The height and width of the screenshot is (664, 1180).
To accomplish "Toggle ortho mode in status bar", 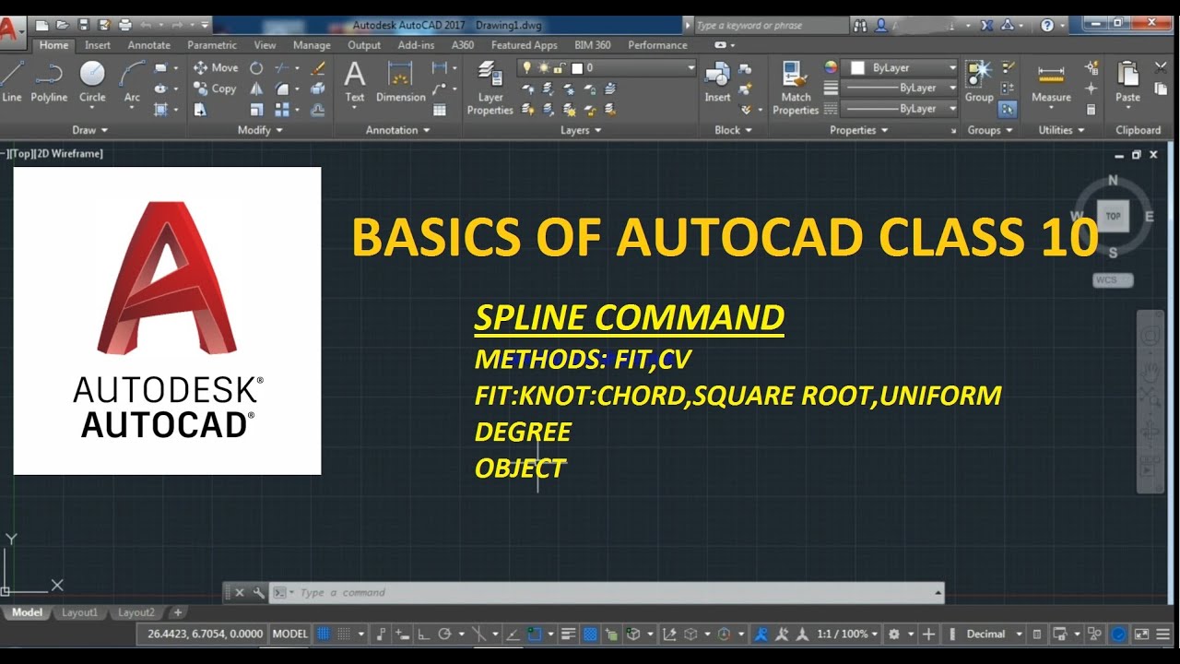I will coord(424,634).
